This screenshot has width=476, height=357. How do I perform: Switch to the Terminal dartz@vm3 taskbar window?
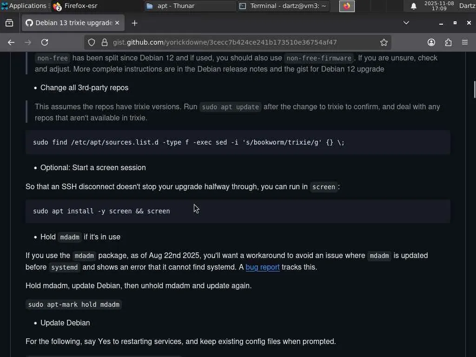pos(284,6)
